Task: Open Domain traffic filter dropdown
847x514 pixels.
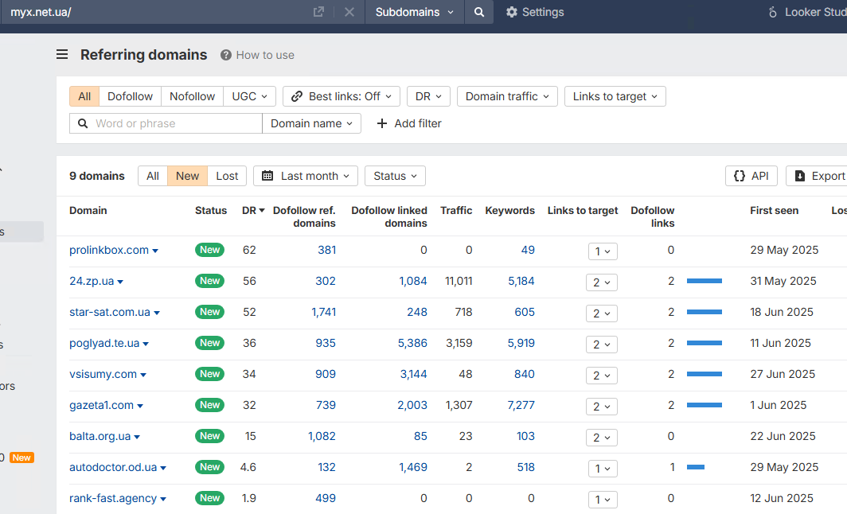Action: pyautogui.click(x=507, y=96)
